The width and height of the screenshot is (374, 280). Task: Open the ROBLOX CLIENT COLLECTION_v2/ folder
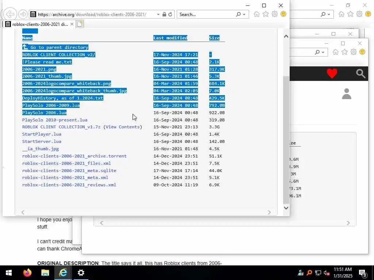[59, 55]
